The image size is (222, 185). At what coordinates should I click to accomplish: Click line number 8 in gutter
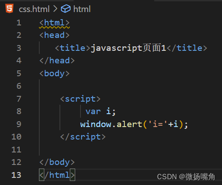click(x=19, y=111)
